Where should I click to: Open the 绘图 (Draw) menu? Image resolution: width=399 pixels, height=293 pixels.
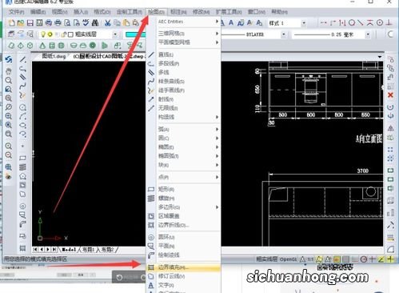pyautogui.click(x=156, y=12)
